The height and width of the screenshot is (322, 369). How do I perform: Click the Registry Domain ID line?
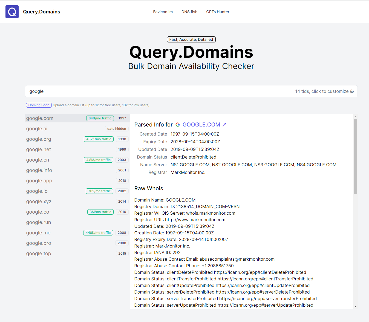[187, 206]
